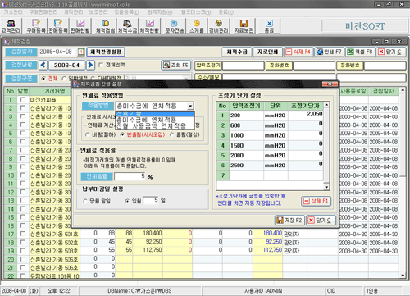410x296 pixels.
Task: Open the 원격지원 menu
Action: [160, 12]
